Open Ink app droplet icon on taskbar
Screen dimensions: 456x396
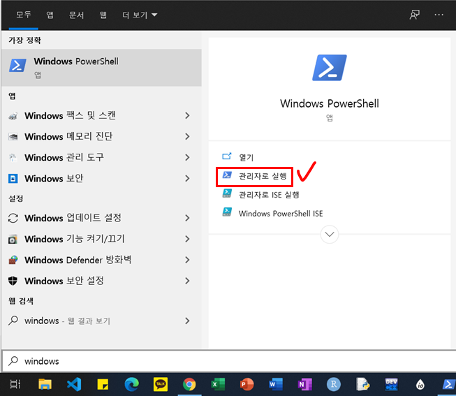[420, 384]
